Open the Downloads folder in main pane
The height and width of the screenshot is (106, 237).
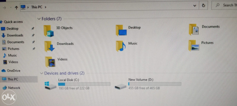click(49, 46)
